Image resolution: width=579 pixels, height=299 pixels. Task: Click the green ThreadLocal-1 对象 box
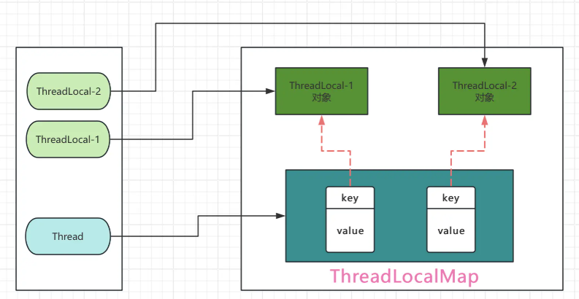[x=321, y=91]
